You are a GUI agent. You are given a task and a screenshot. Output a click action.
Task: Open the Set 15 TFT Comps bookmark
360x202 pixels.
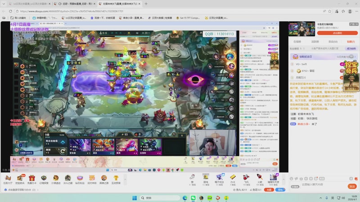click(188, 18)
